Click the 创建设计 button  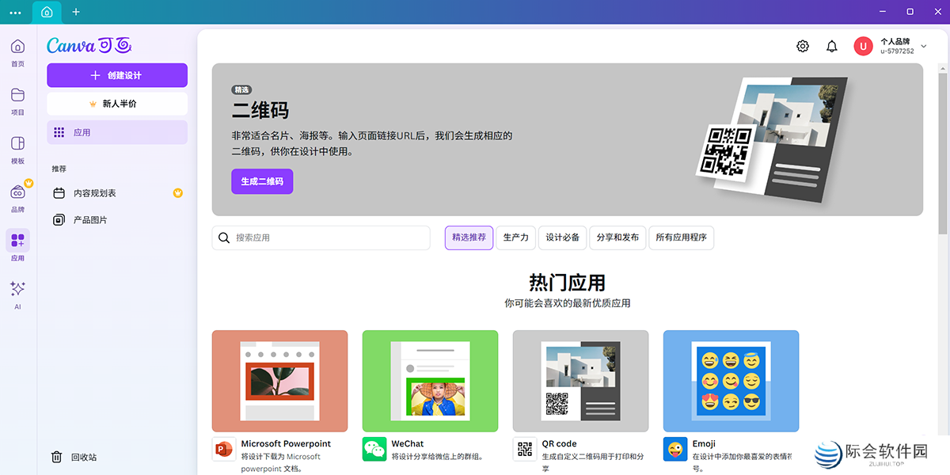coord(117,75)
